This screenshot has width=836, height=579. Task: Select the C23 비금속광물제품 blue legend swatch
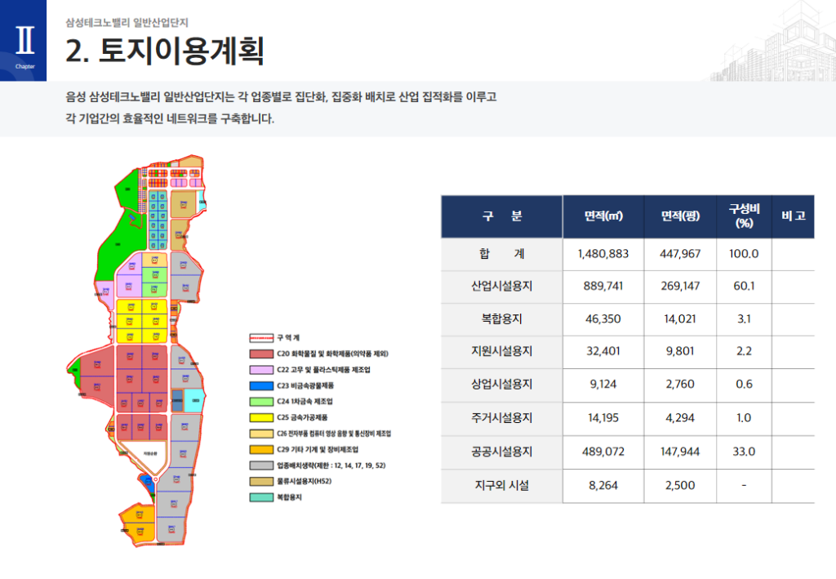point(260,385)
